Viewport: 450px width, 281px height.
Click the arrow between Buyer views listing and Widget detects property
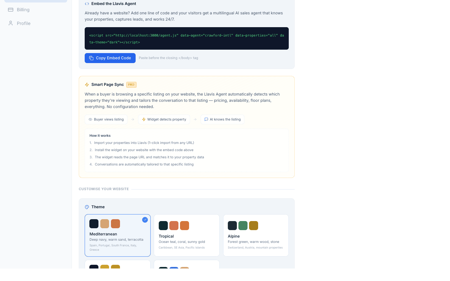point(132,119)
